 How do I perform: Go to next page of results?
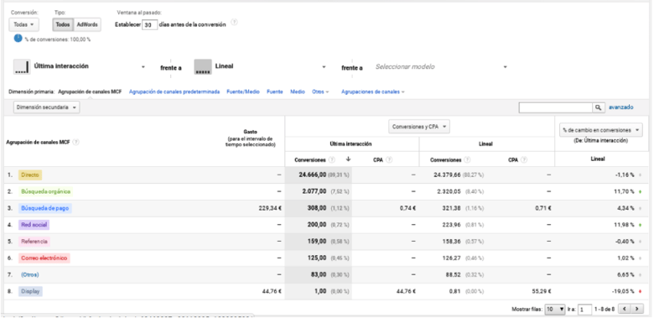(636, 310)
